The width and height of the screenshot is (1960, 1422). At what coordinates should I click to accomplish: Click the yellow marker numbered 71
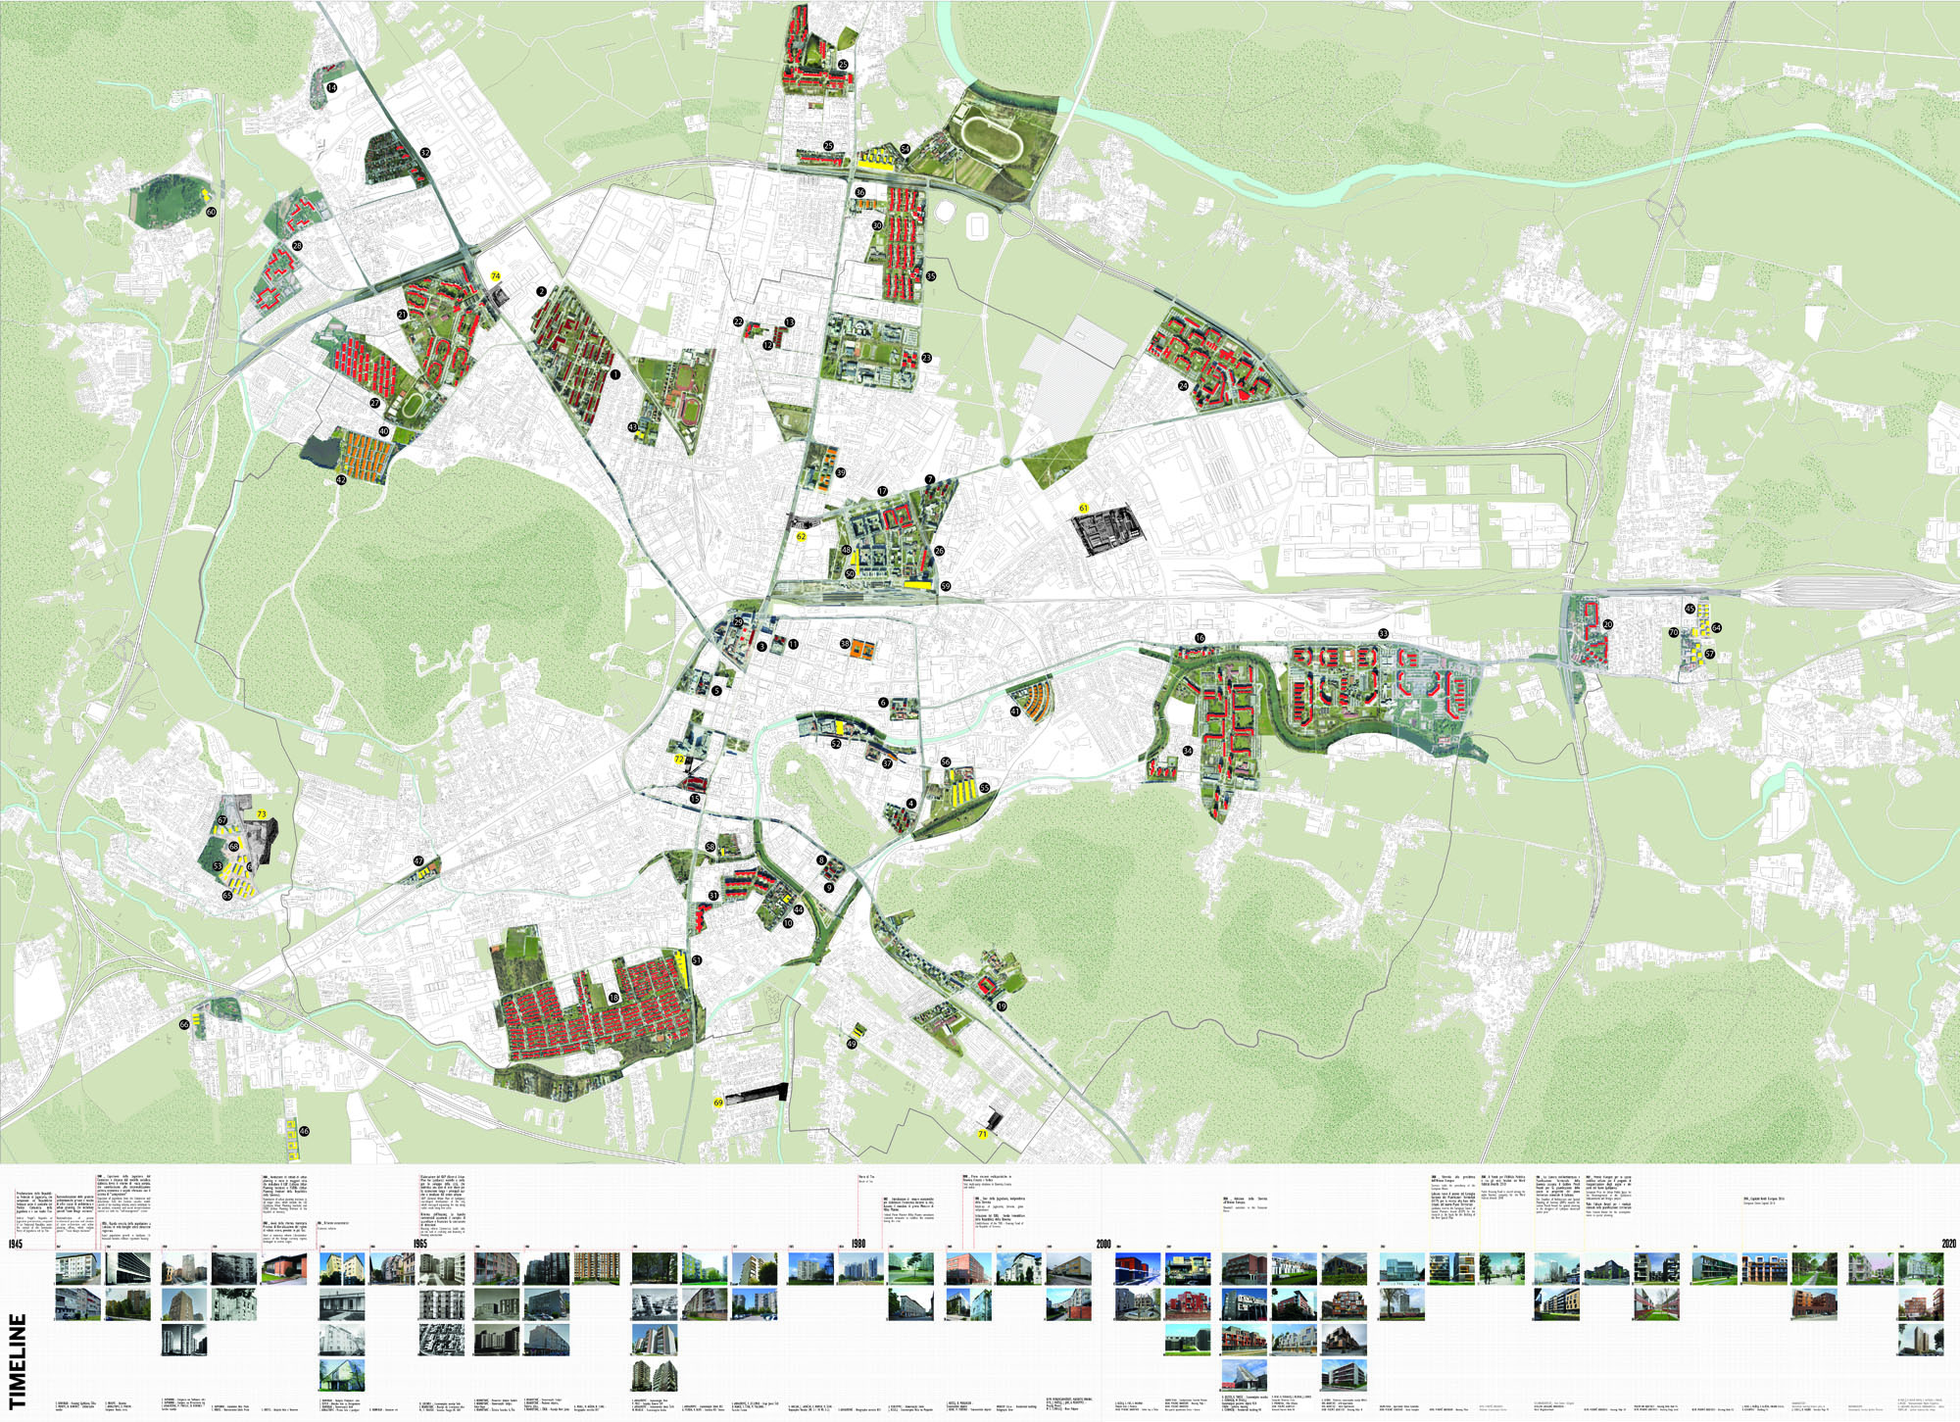982,1134
